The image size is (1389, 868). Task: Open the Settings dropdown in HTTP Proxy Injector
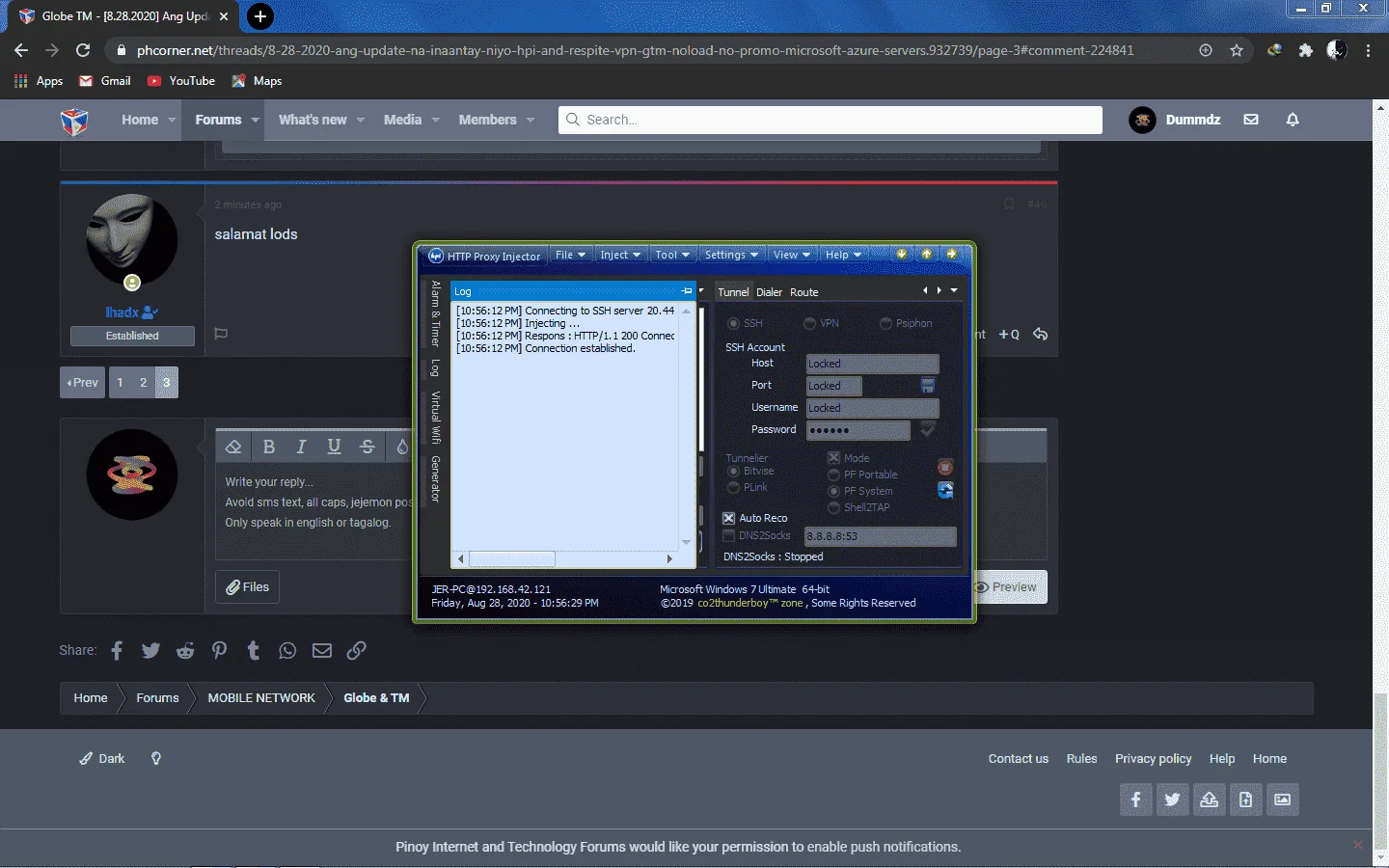[x=731, y=255]
